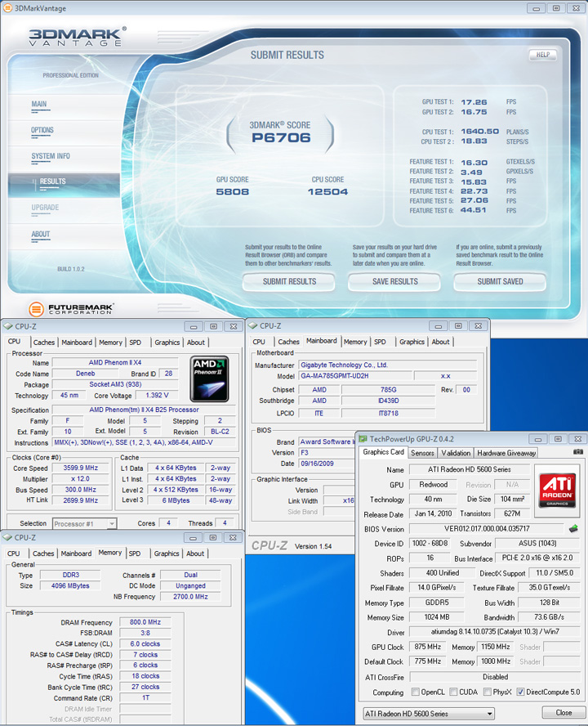The height and width of the screenshot is (726, 588).
Task: Click the CPU-Z Memory window title icon
Action: 7,538
